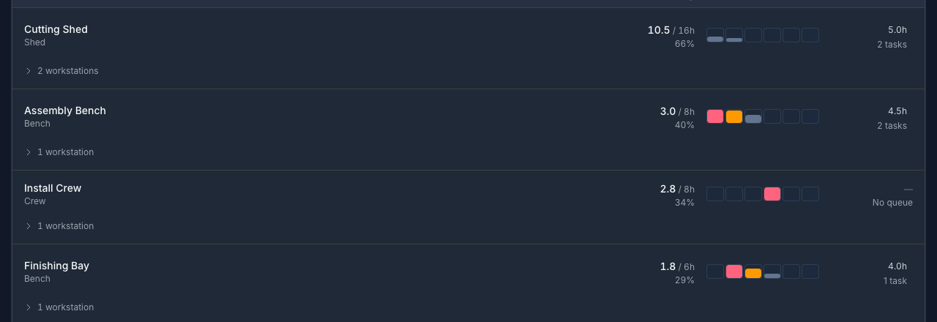Click the orange second-day cell for Assembly Bench
The image size is (937, 322).
pyautogui.click(x=734, y=116)
